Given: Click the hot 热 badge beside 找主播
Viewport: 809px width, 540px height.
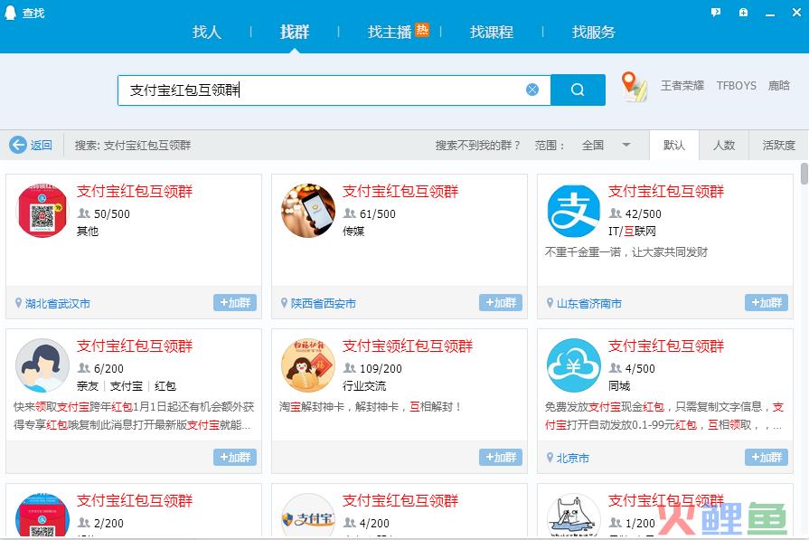Looking at the screenshot, I should coord(422,30).
